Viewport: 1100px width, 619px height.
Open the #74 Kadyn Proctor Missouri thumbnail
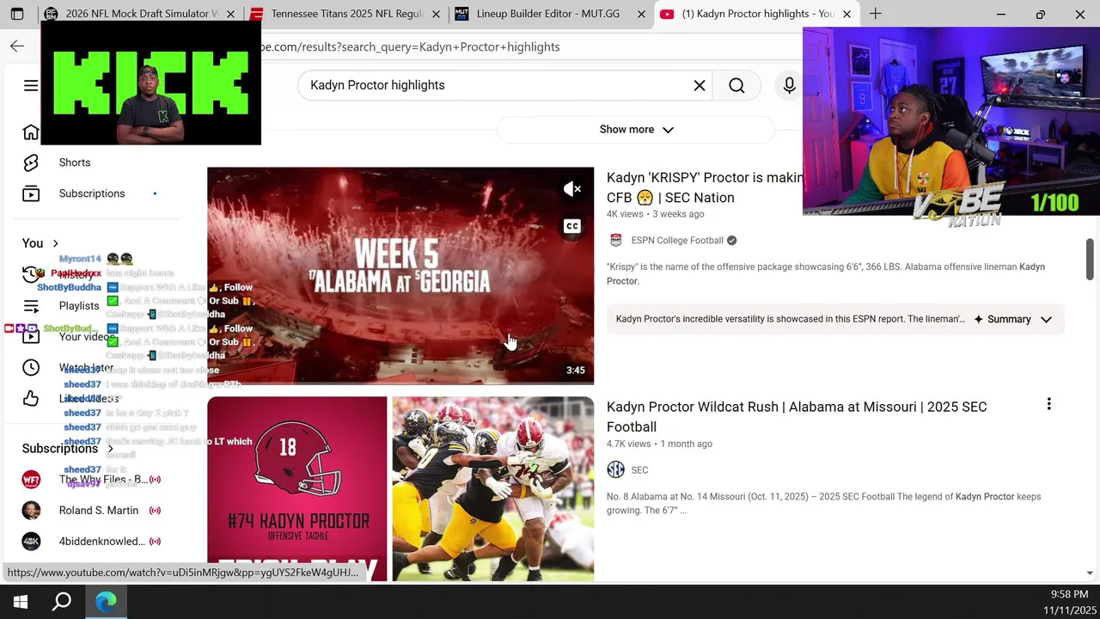tap(400, 488)
